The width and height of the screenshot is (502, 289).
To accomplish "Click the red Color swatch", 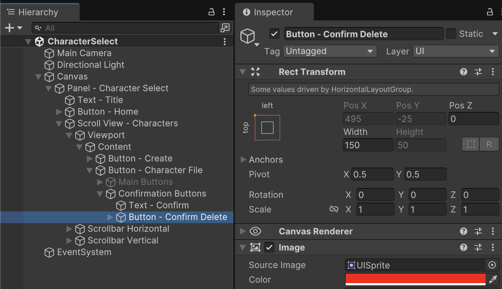I will [415, 279].
